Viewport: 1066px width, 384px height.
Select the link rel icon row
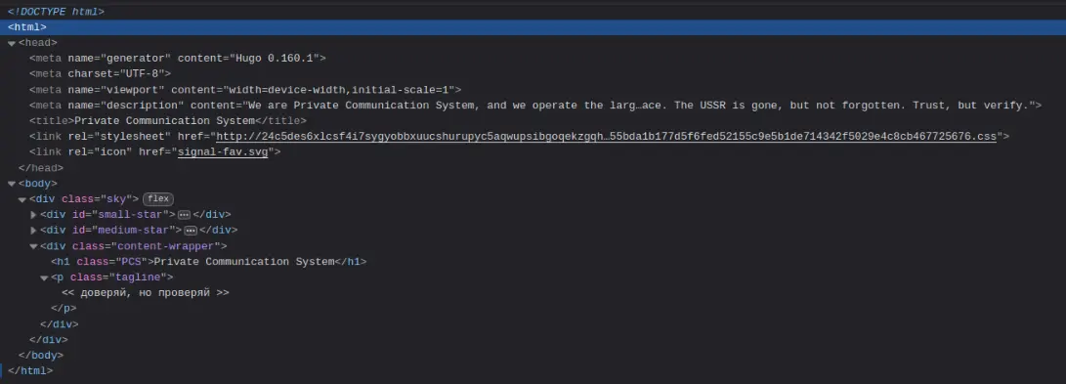click(x=155, y=152)
